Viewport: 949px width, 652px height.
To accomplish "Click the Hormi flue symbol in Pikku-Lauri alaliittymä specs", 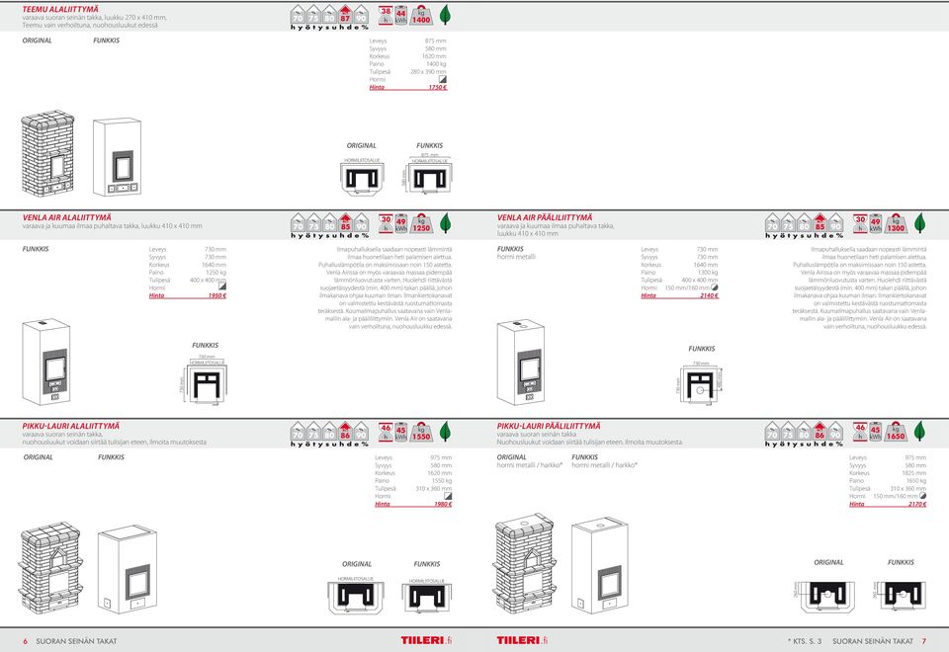I will (448, 495).
